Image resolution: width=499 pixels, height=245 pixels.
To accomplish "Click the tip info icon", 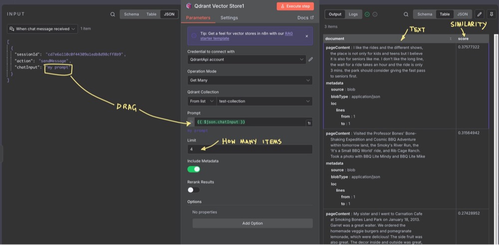I will click(x=194, y=36).
